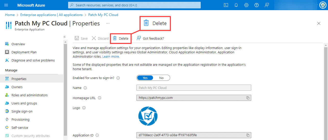Copy the Homepage URL to clipboard

coord(248,98)
